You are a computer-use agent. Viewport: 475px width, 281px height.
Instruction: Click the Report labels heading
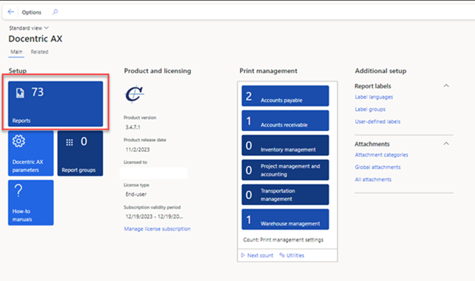[373, 86]
